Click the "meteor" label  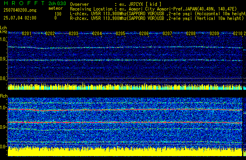point(56,8)
